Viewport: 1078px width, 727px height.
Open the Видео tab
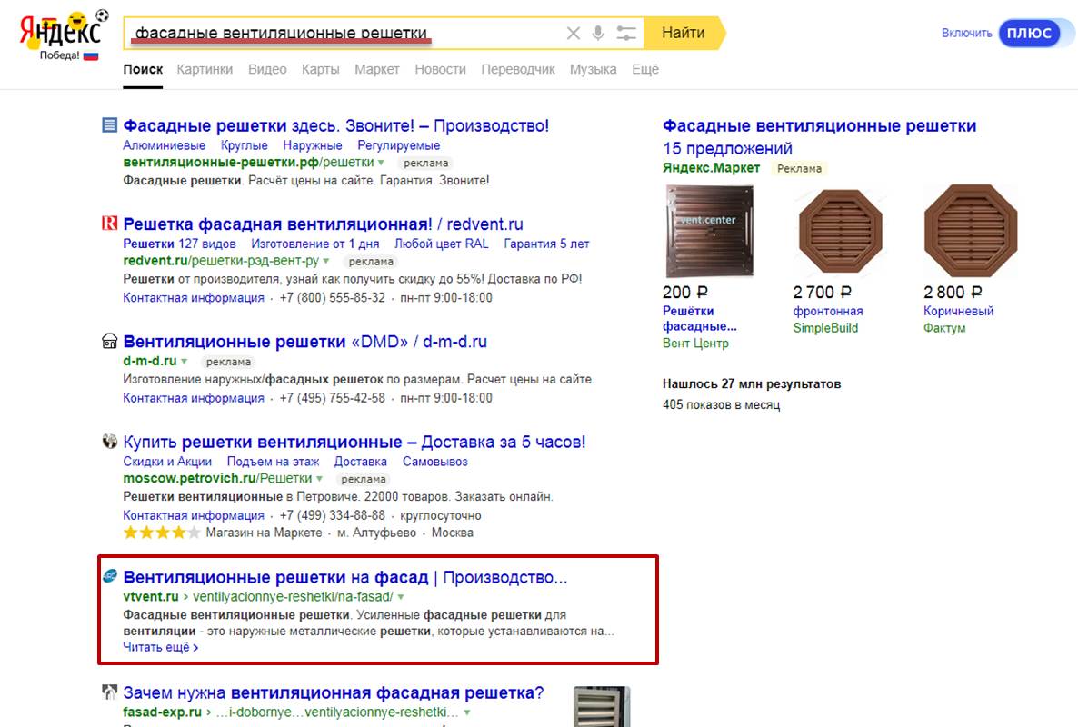tap(267, 69)
